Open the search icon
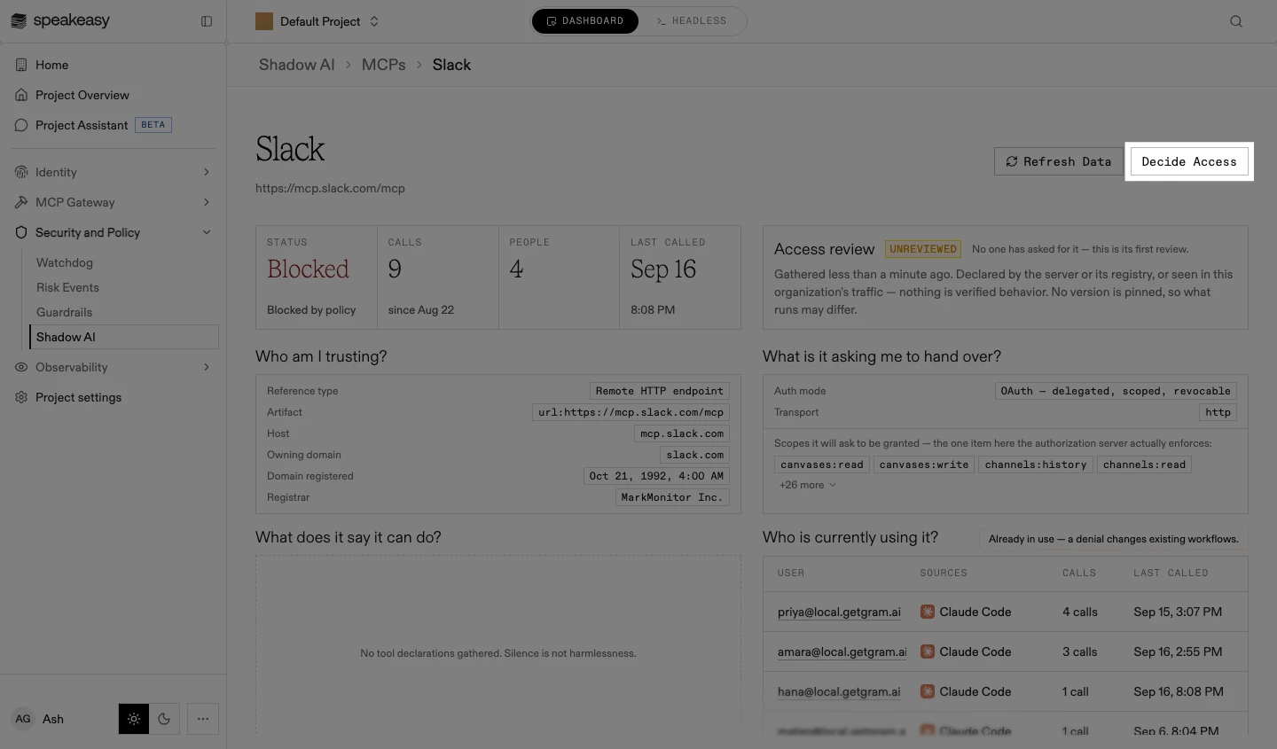Viewport: 1277px width, 749px height. (1236, 21)
